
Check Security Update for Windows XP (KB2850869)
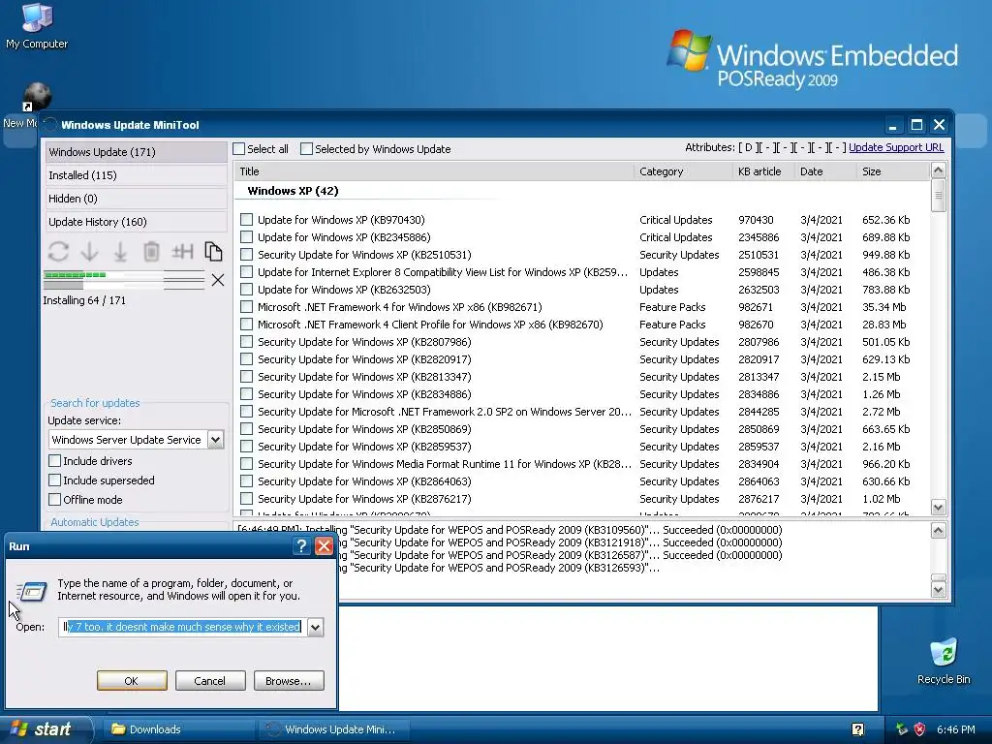pos(247,428)
